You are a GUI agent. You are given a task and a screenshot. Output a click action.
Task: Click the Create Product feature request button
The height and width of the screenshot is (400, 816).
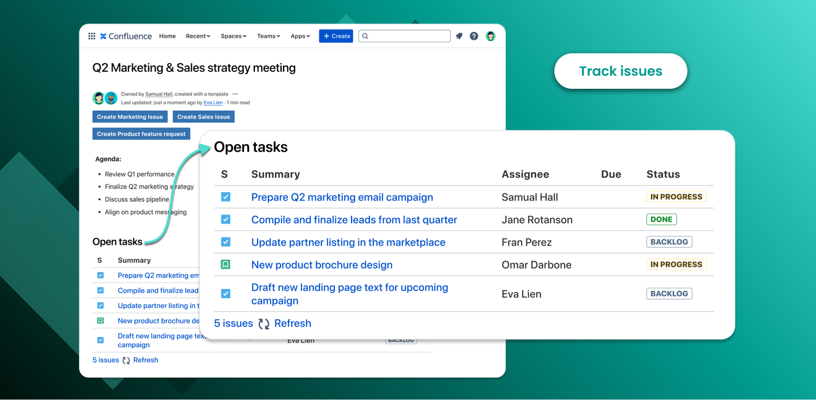tap(141, 134)
